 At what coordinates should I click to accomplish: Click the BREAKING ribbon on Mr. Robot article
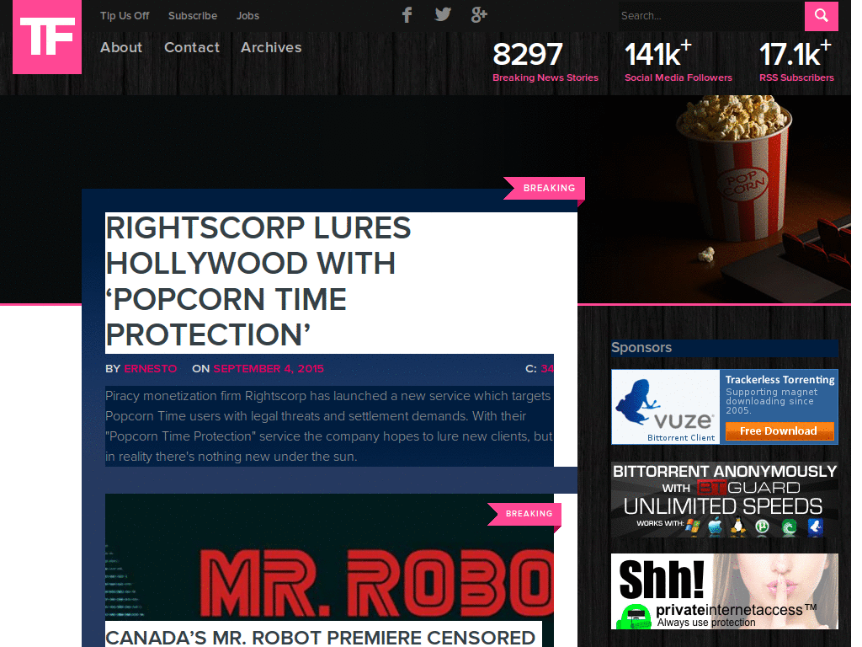(x=525, y=514)
